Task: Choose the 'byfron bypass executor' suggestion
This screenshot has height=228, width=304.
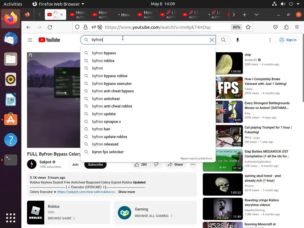Action: coord(148,83)
